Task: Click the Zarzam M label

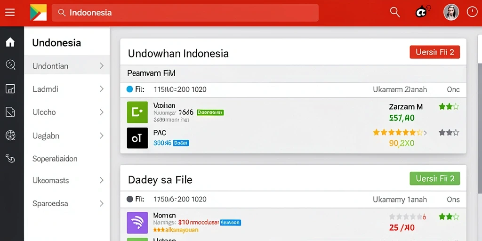Action: 406,107
